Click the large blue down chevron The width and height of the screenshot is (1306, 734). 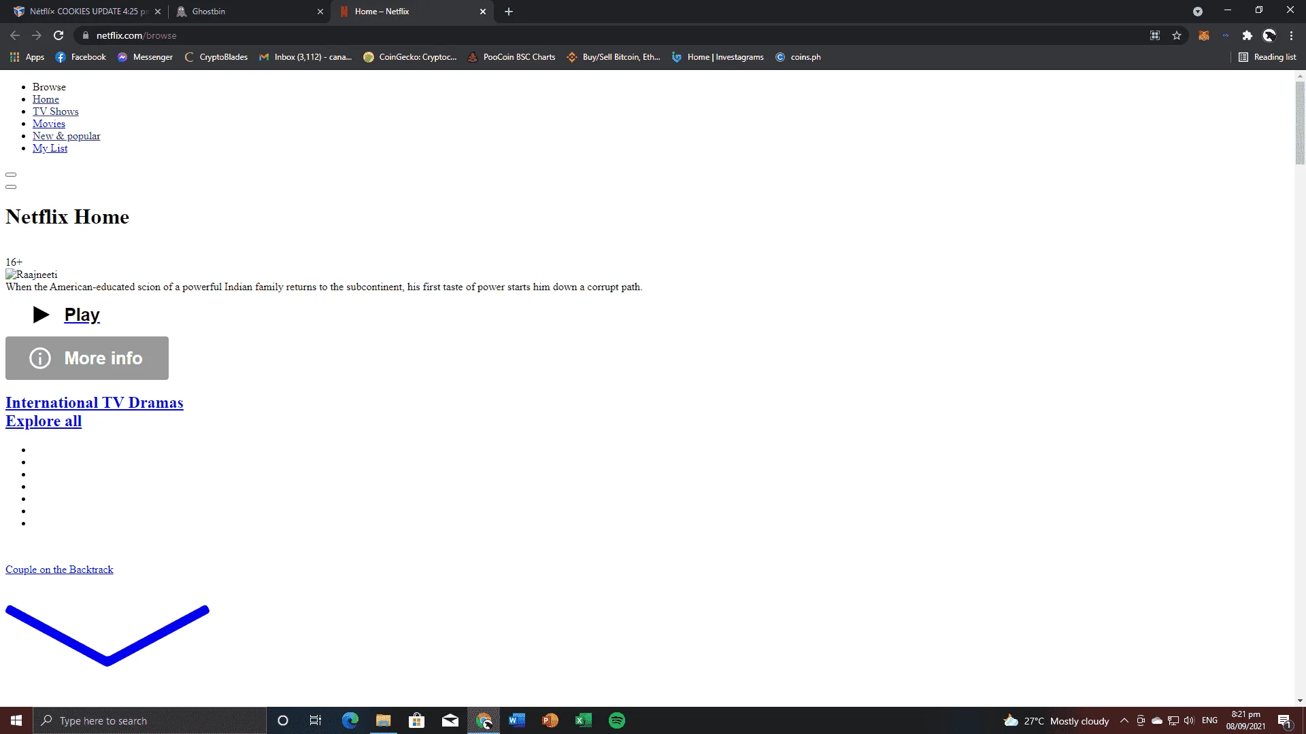click(107, 635)
